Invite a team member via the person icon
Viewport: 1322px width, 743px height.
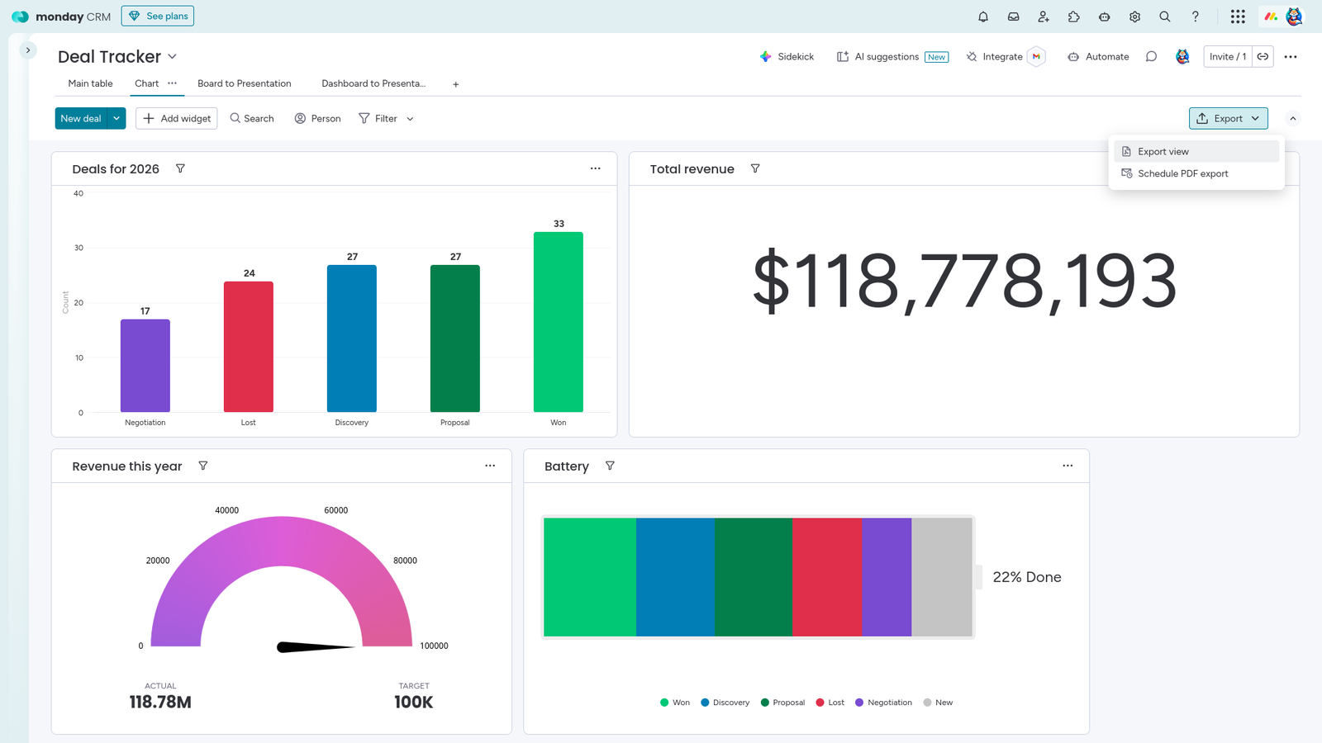point(1043,16)
